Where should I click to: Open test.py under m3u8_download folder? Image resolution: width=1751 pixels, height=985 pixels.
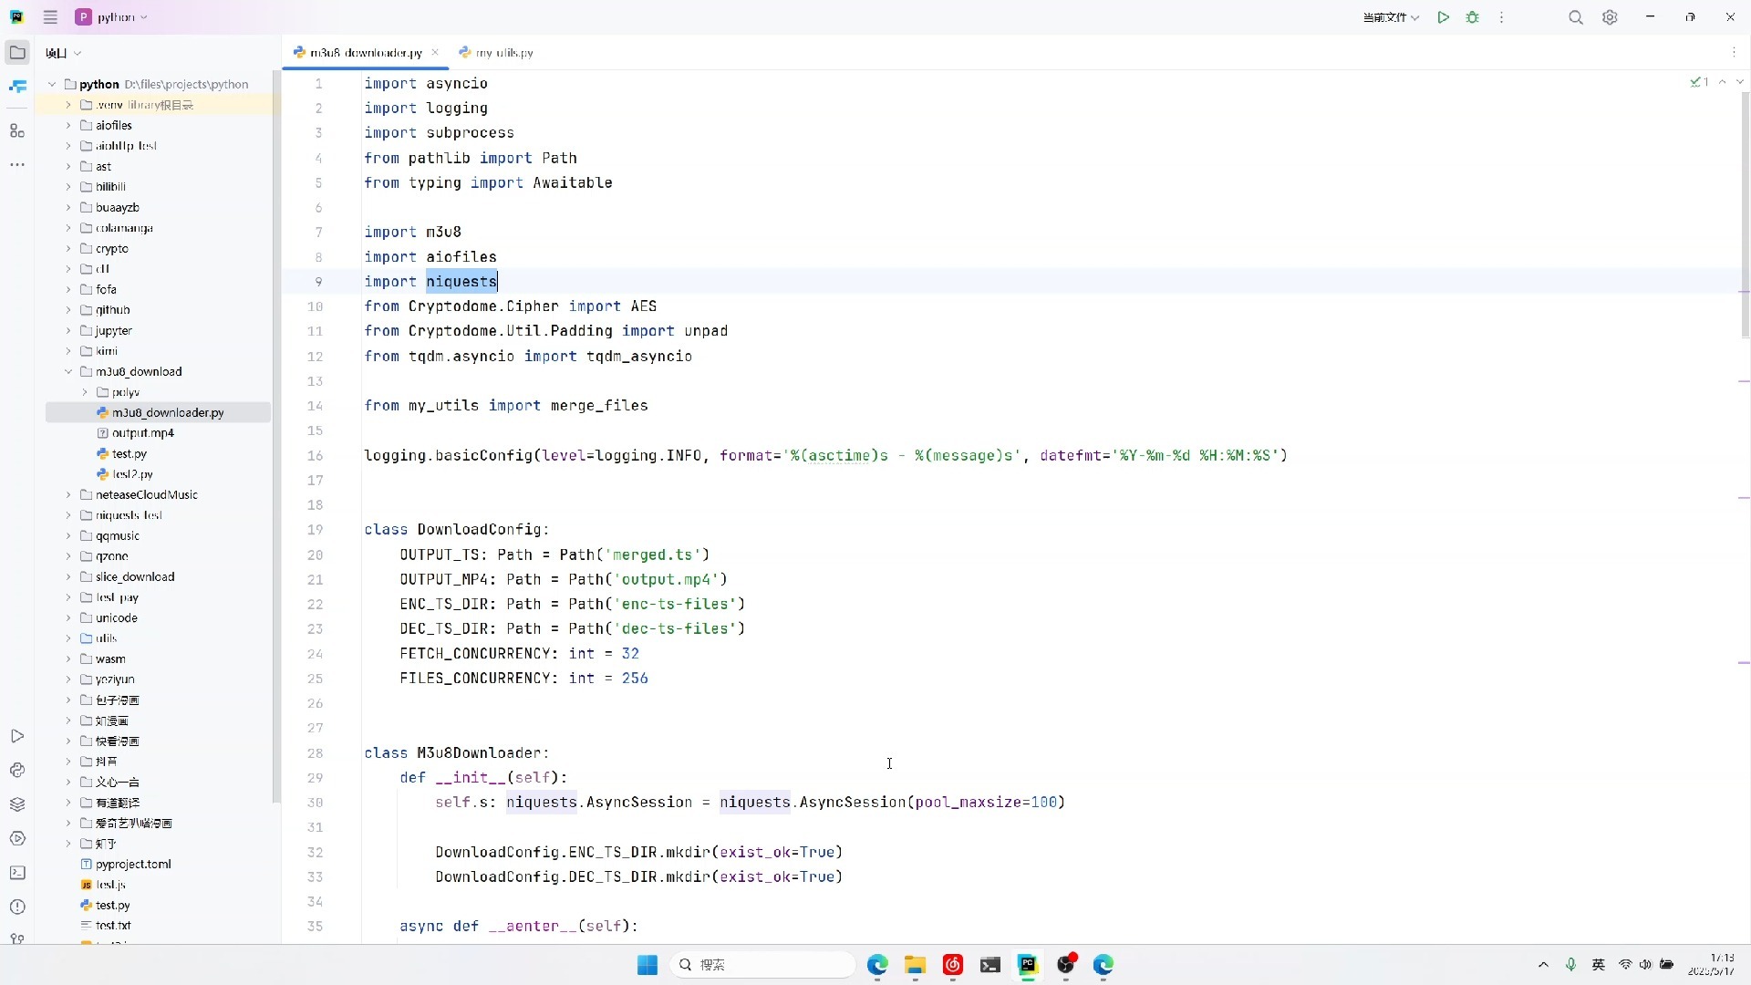[129, 453]
